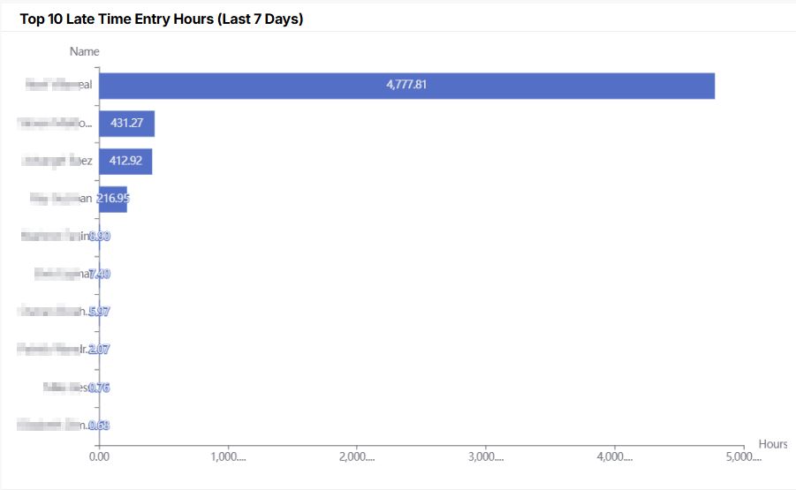This screenshot has height=490, width=796.
Task: Select the 216.95 hours bar
Action: (x=113, y=199)
